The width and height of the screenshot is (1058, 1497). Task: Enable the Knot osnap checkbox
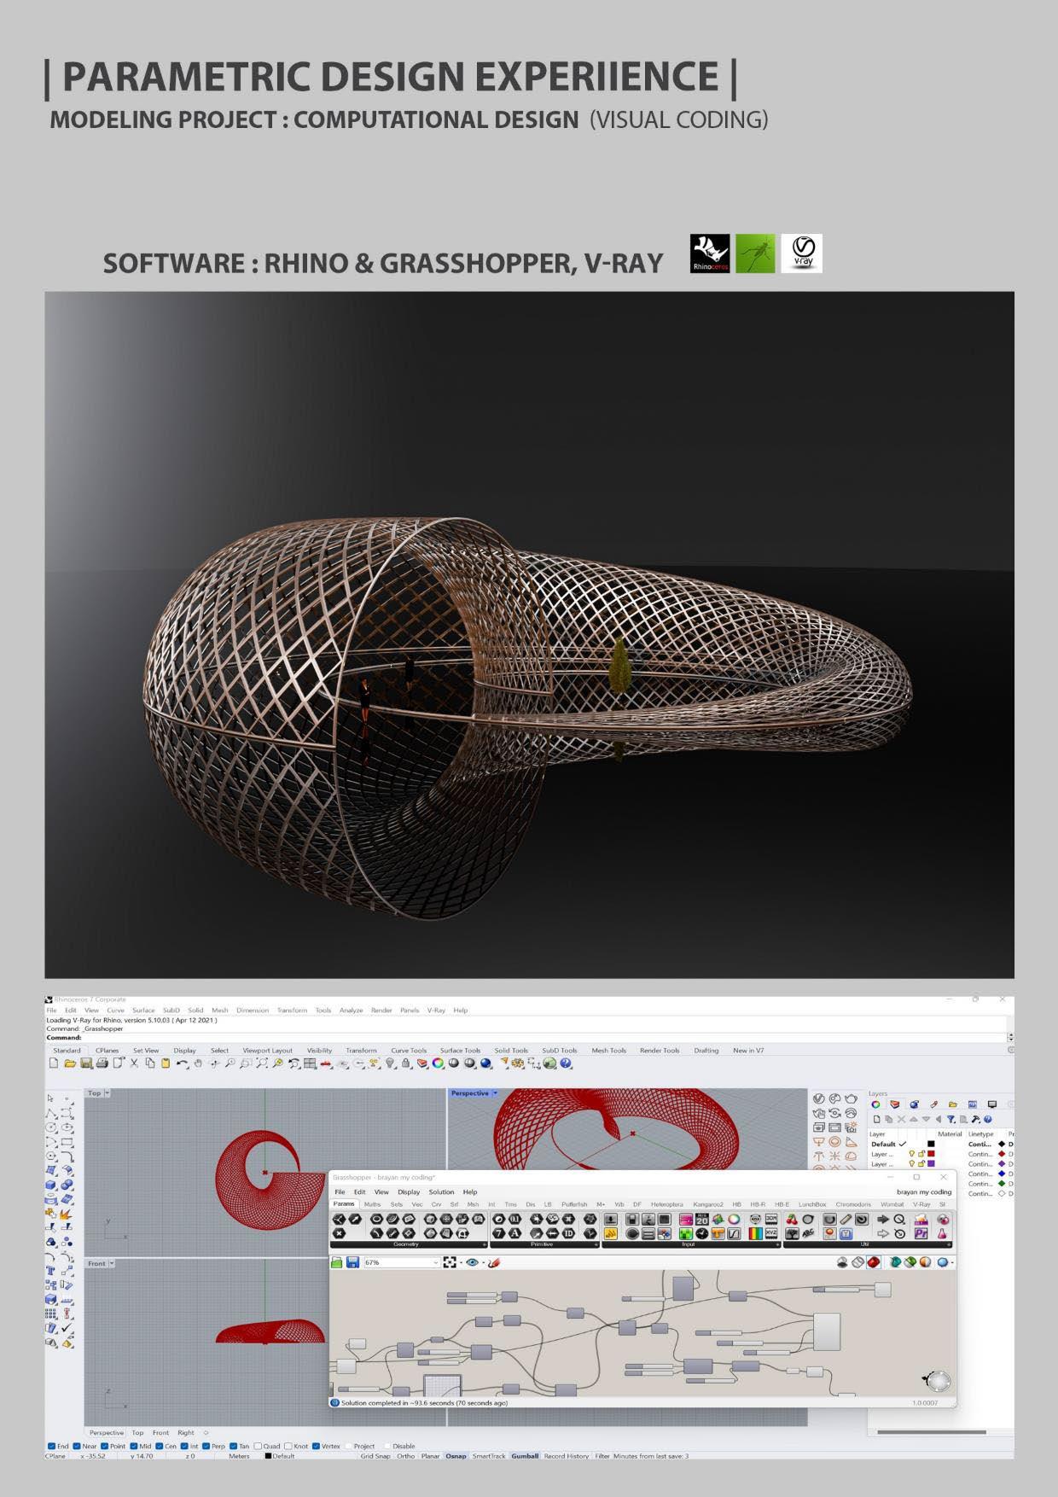[x=288, y=1446]
